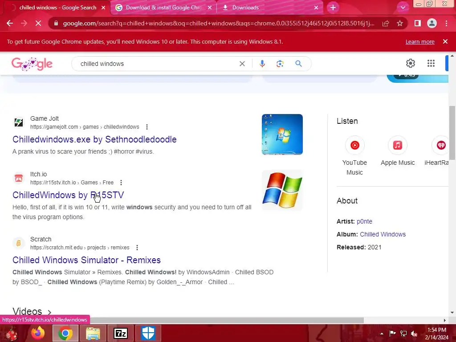This screenshot has width=456, height=342.
Task: Go back to the previous page
Action: (10, 23)
